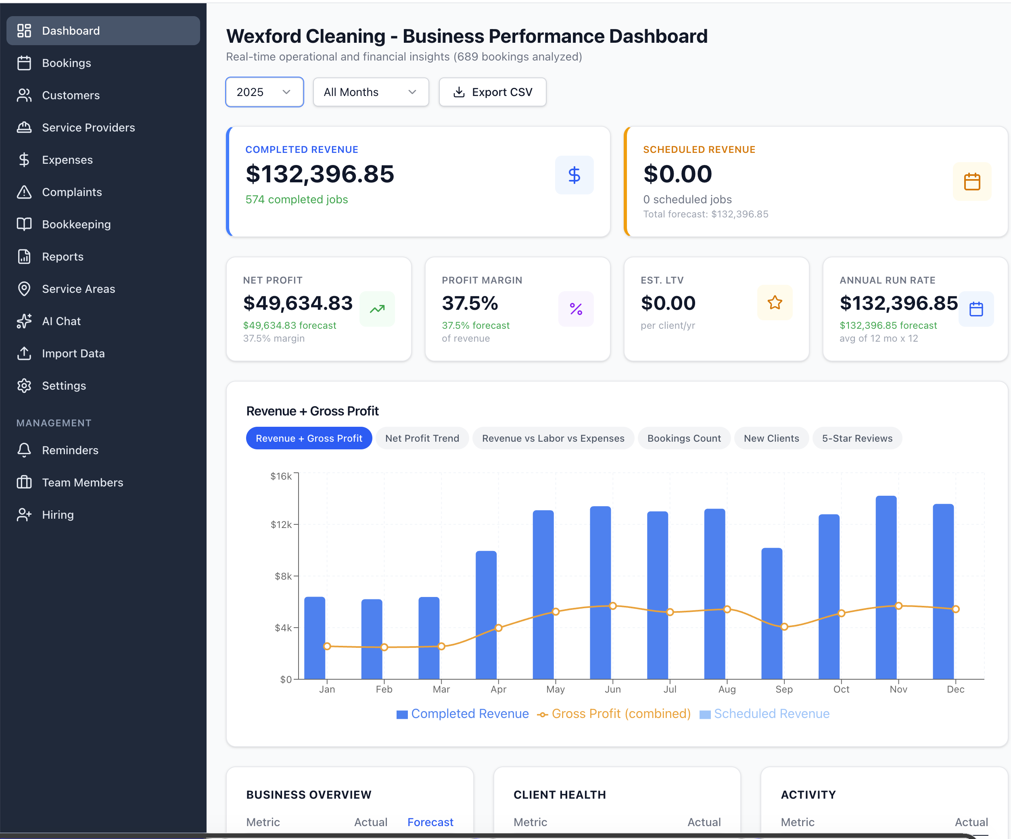Show the 5-Star Reviews chart tab
This screenshot has width=1011, height=839.
click(x=856, y=438)
